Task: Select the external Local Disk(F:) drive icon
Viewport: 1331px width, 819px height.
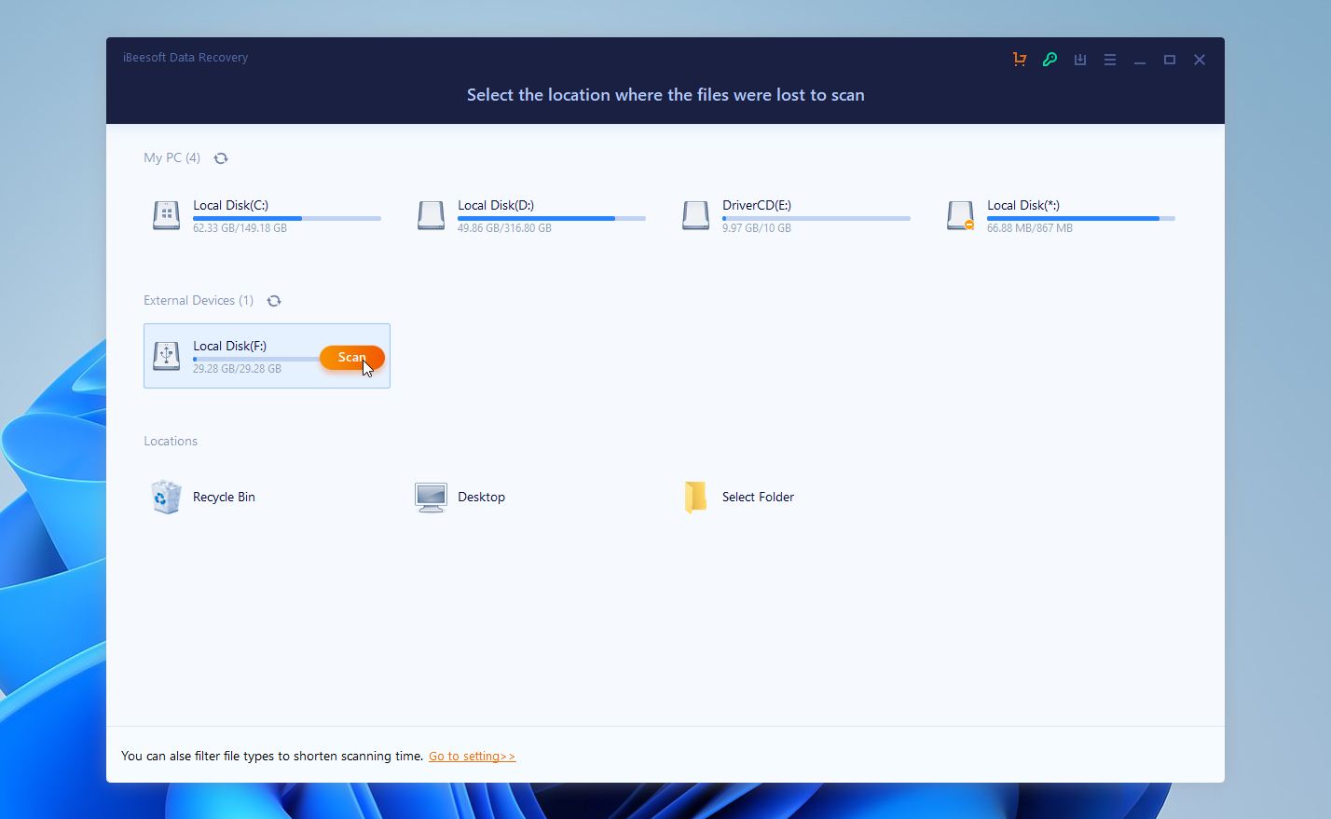Action: point(165,356)
